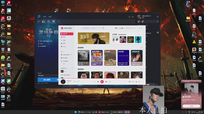Click the now-playing album cover in player bar
This screenshot has width=204, height=114.
coord(63,82)
